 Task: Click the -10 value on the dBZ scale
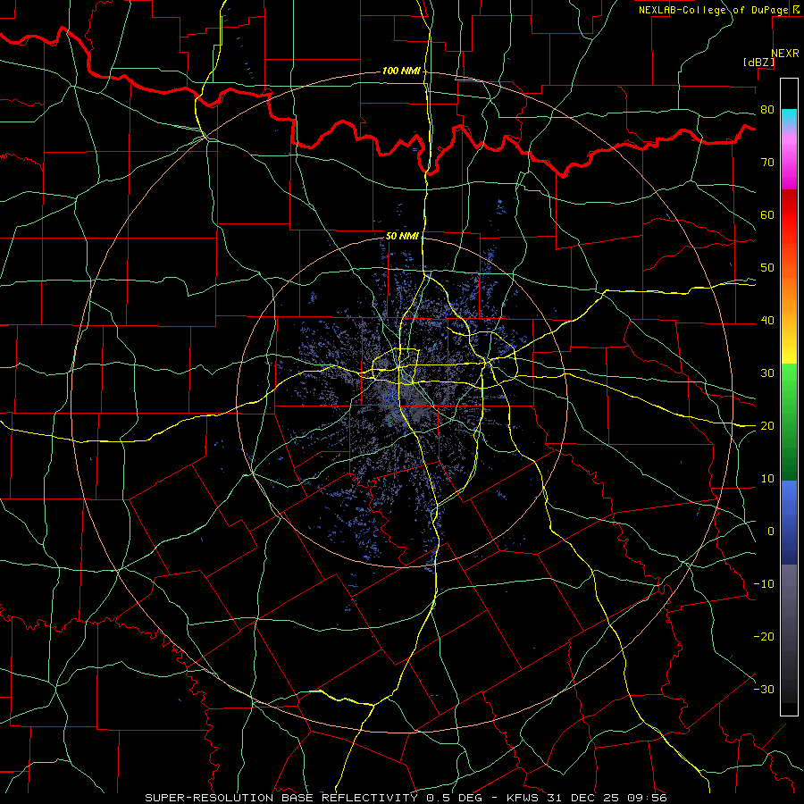[764, 584]
